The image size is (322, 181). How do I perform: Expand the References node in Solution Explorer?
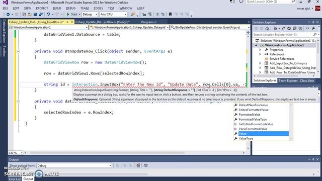260,54
